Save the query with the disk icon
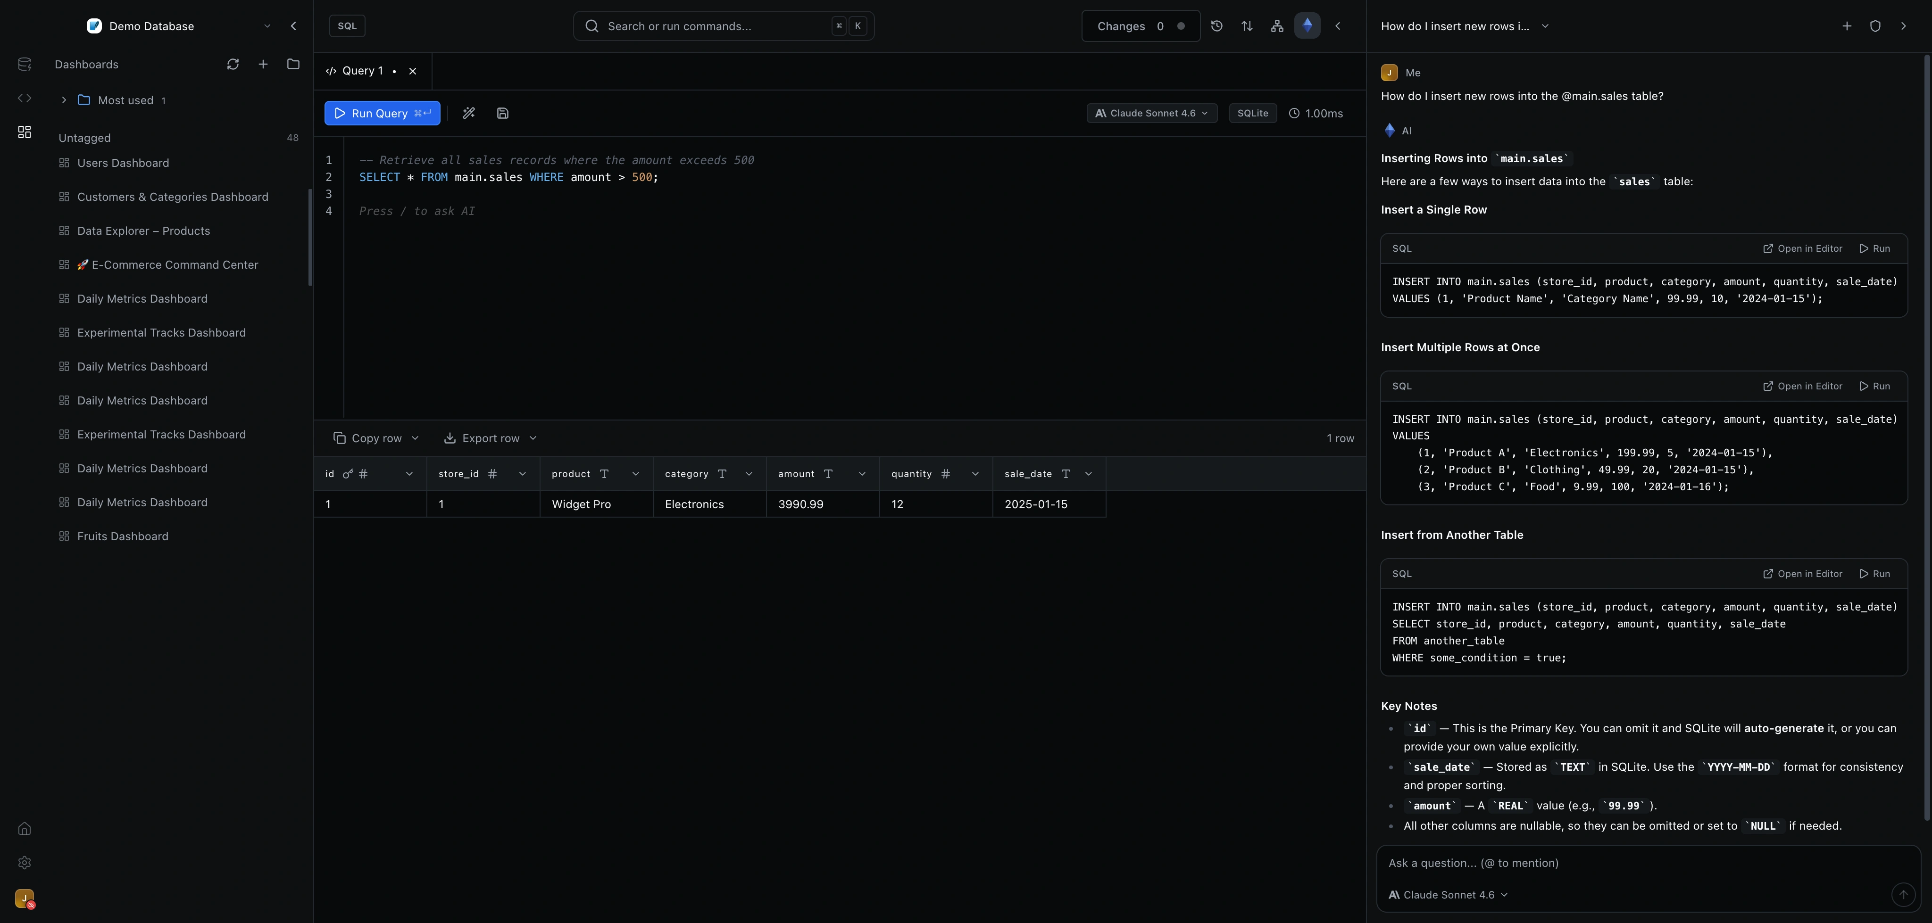 tap(502, 113)
